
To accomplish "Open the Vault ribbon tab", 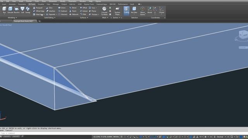I will [132, 4].
